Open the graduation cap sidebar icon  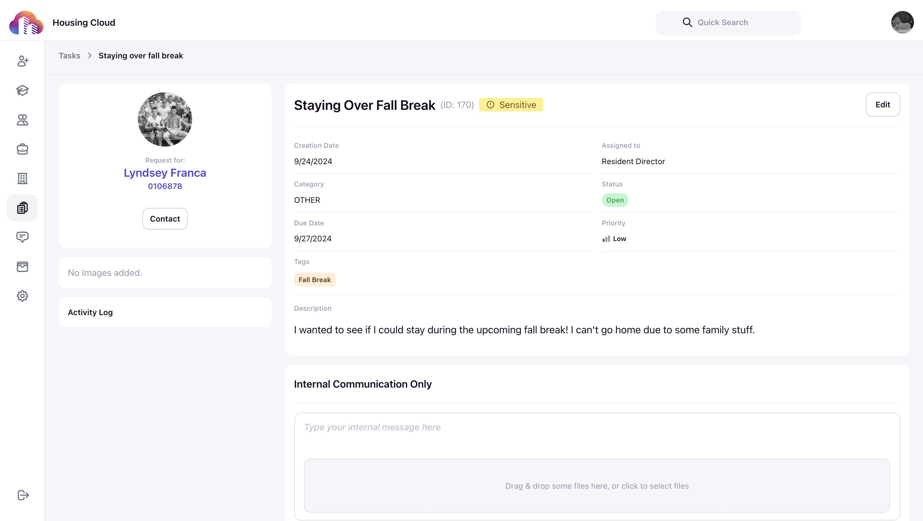point(23,90)
